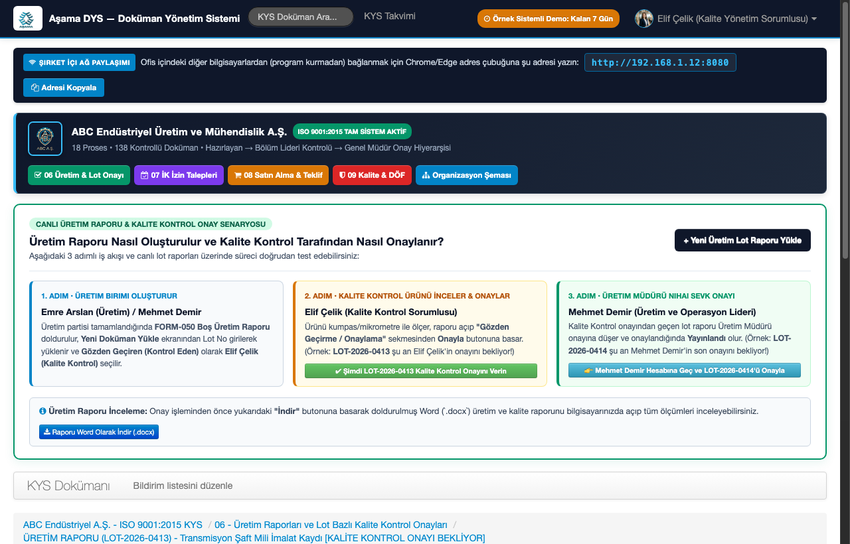Open 09 Kalite & DÖF
Viewport: 850px width, 544px height.
point(372,175)
